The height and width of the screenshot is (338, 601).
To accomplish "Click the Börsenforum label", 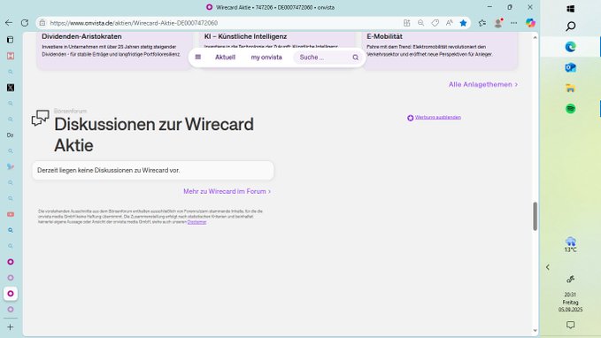I will pyautogui.click(x=70, y=111).
